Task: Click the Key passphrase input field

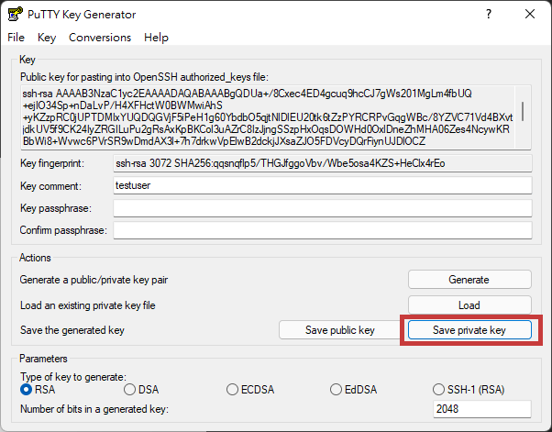Action: [321, 208]
